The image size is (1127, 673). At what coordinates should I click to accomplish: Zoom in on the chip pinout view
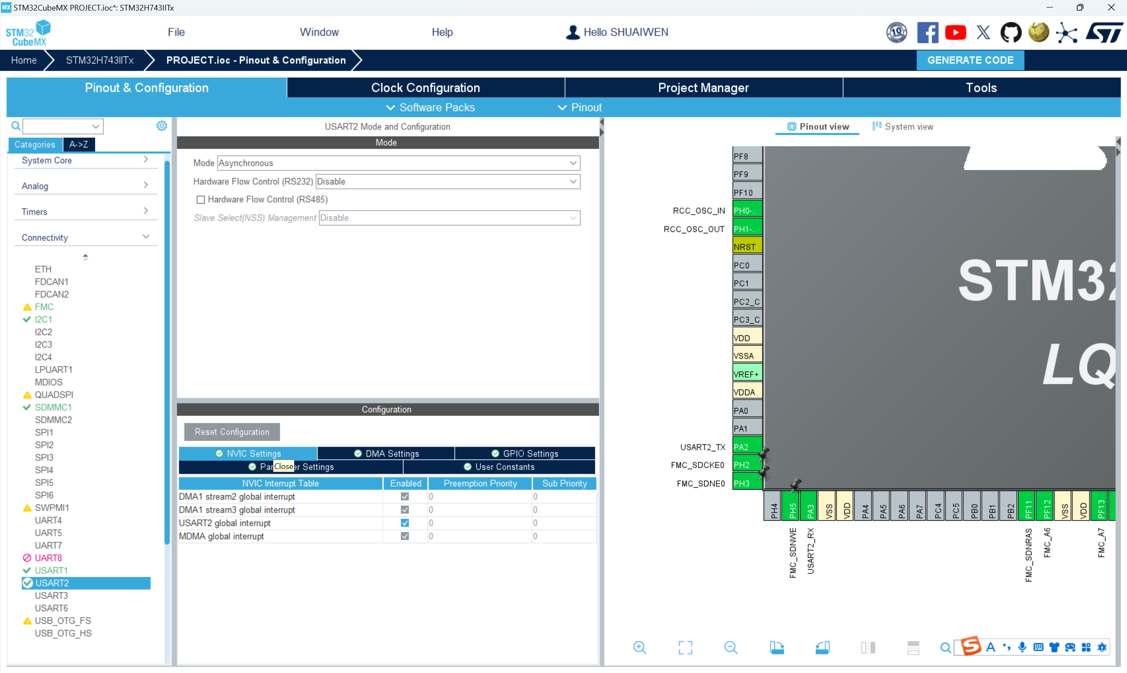[639, 647]
